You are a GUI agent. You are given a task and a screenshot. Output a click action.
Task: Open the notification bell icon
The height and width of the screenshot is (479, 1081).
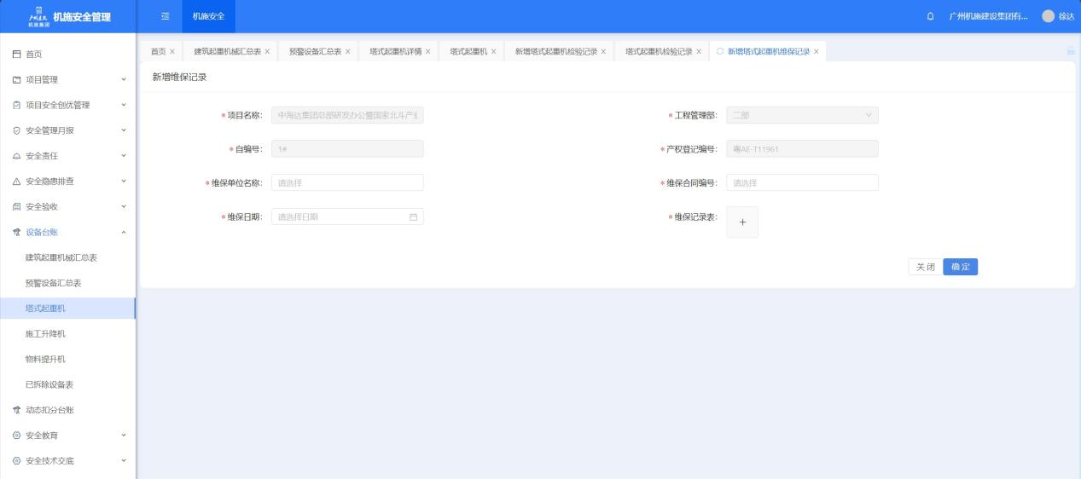tap(930, 17)
